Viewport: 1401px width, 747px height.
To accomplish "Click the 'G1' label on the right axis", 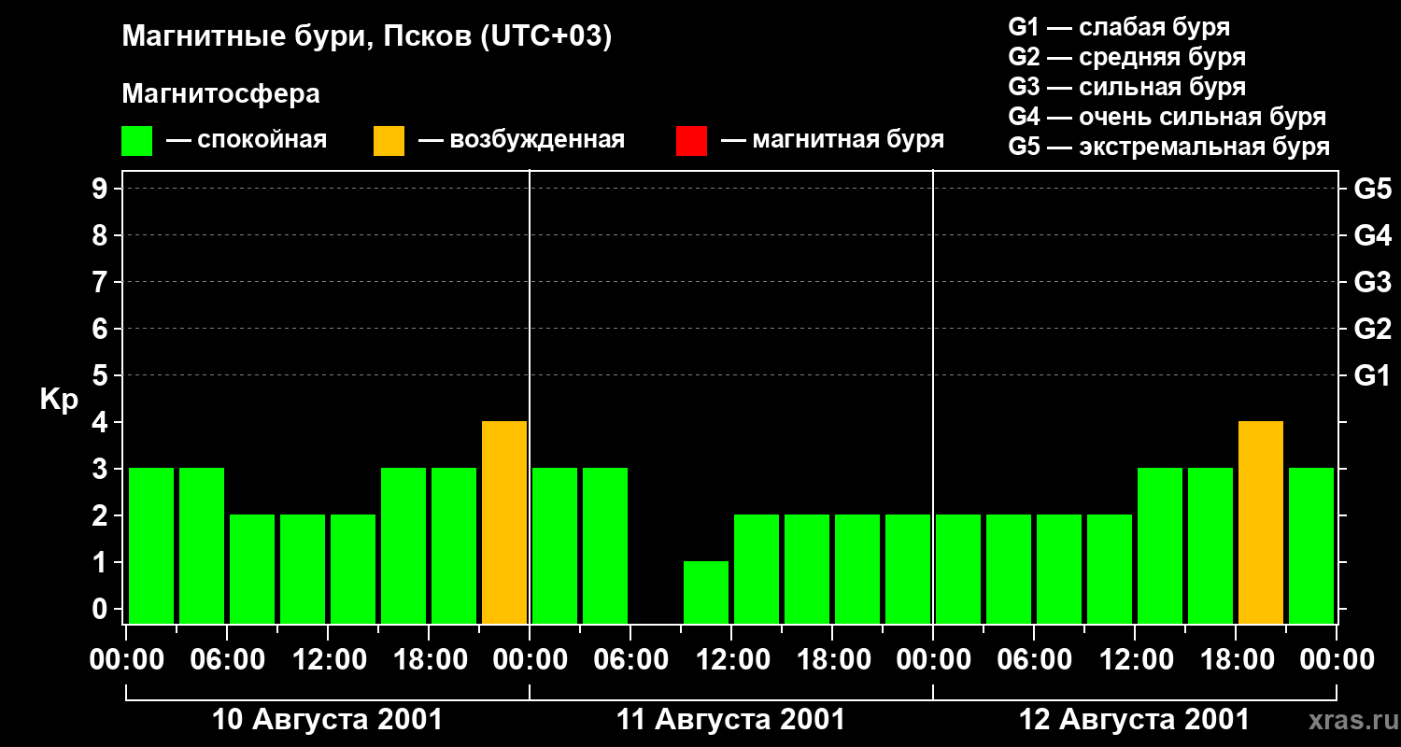I will pos(1373,376).
